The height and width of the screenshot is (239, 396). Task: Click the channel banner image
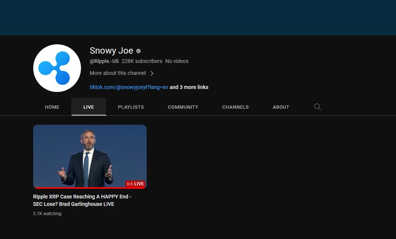(198, 17)
